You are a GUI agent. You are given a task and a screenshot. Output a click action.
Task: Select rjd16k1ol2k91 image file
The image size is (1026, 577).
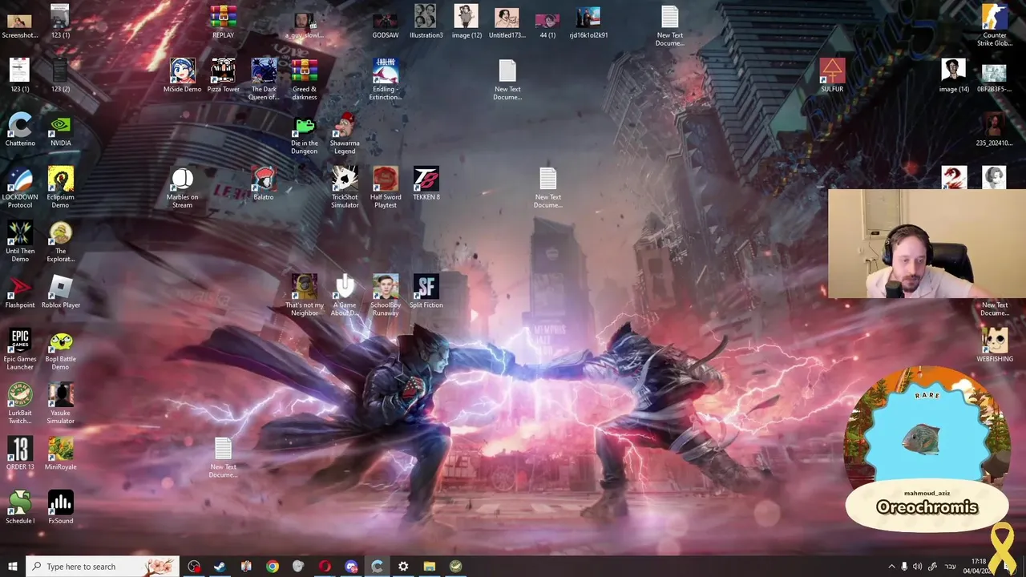pos(588,22)
